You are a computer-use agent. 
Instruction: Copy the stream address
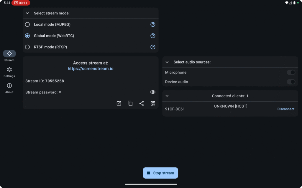[130, 103]
